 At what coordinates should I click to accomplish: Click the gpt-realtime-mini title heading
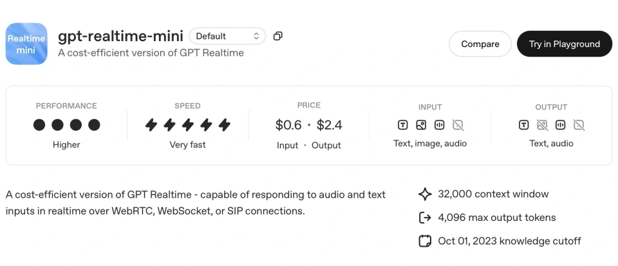point(120,36)
